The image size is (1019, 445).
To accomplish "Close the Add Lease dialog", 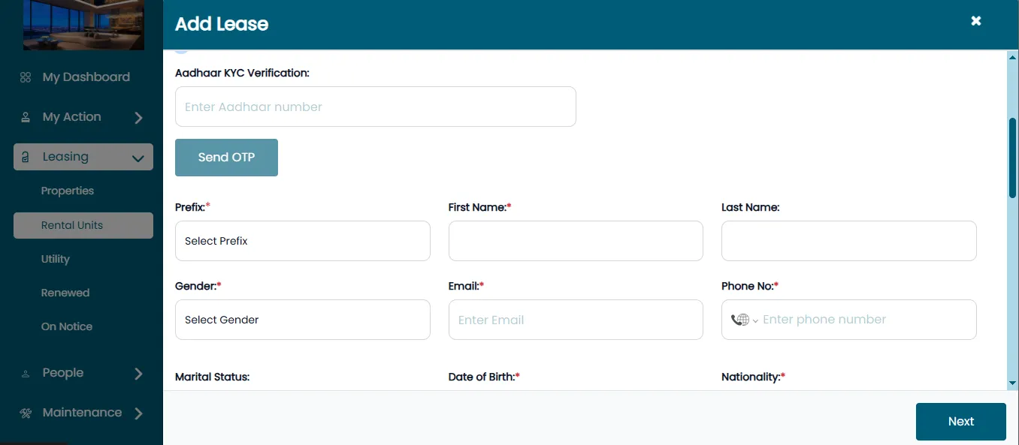I will point(976,21).
